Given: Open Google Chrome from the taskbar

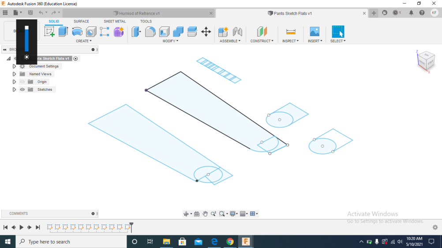Looking at the screenshot, I should point(230,241).
